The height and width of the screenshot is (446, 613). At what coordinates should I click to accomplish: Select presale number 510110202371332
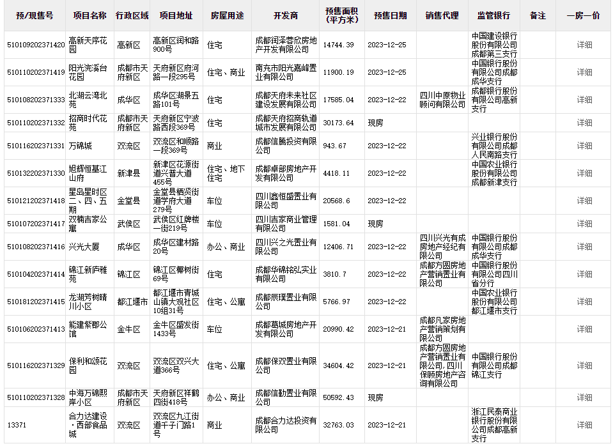[x=36, y=123]
